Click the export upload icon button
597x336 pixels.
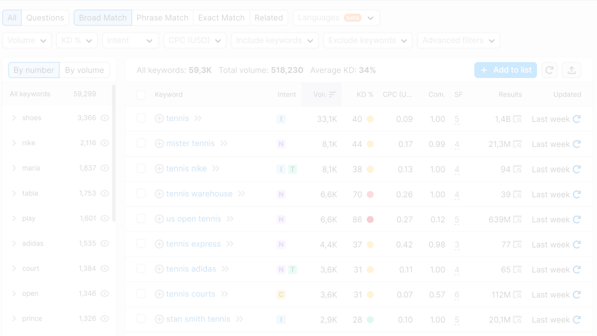pyautogui.click(x=572, y=70)
